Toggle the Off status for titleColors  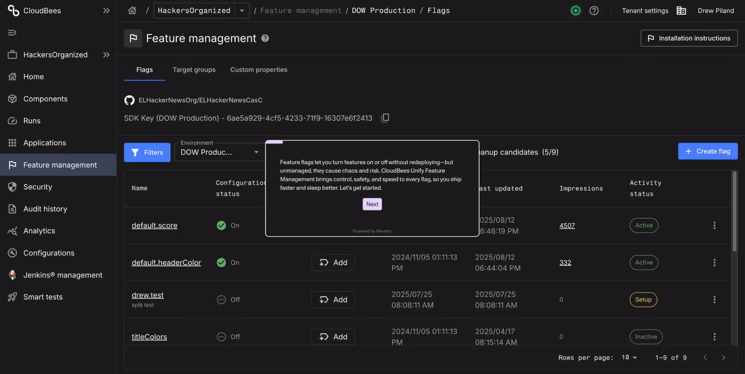click(x=221, y=336)
